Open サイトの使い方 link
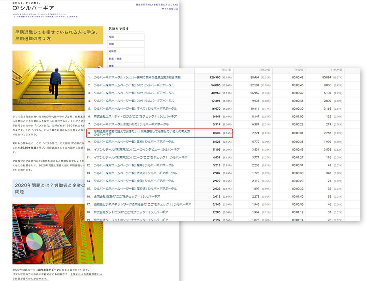Image resolution: width=373 pixels, height=281 pixels. coord(170,9)
